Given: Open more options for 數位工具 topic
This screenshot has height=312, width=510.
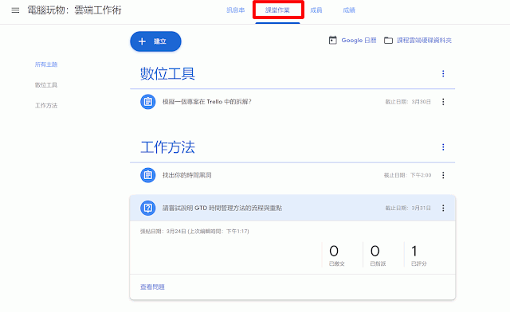Looking at the screenshot, I should click(443, 74).
